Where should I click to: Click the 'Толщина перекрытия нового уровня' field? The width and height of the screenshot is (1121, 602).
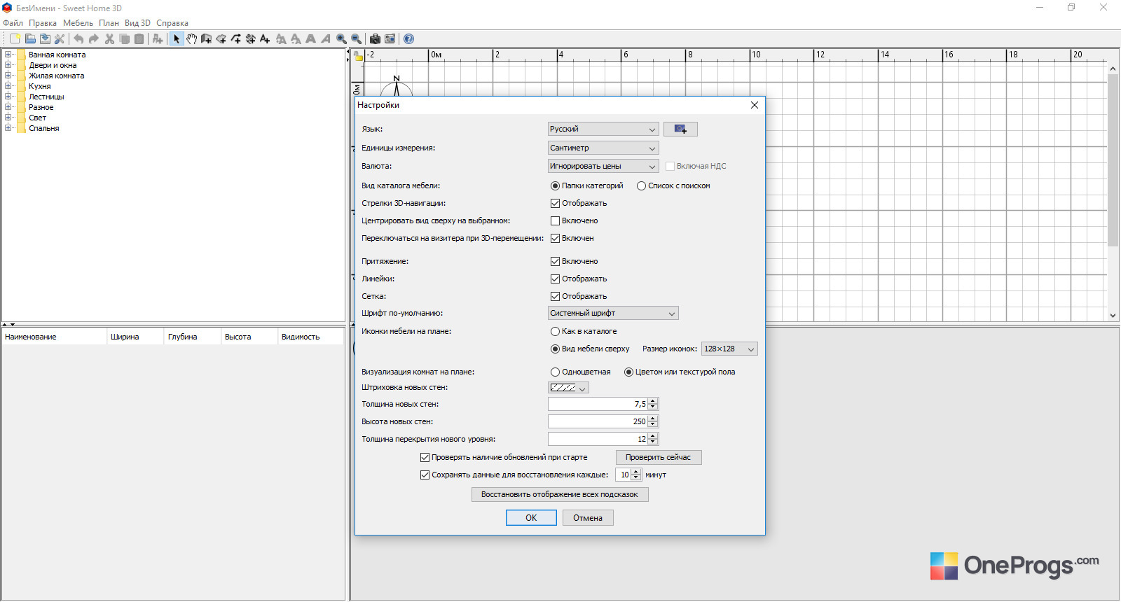598,439
